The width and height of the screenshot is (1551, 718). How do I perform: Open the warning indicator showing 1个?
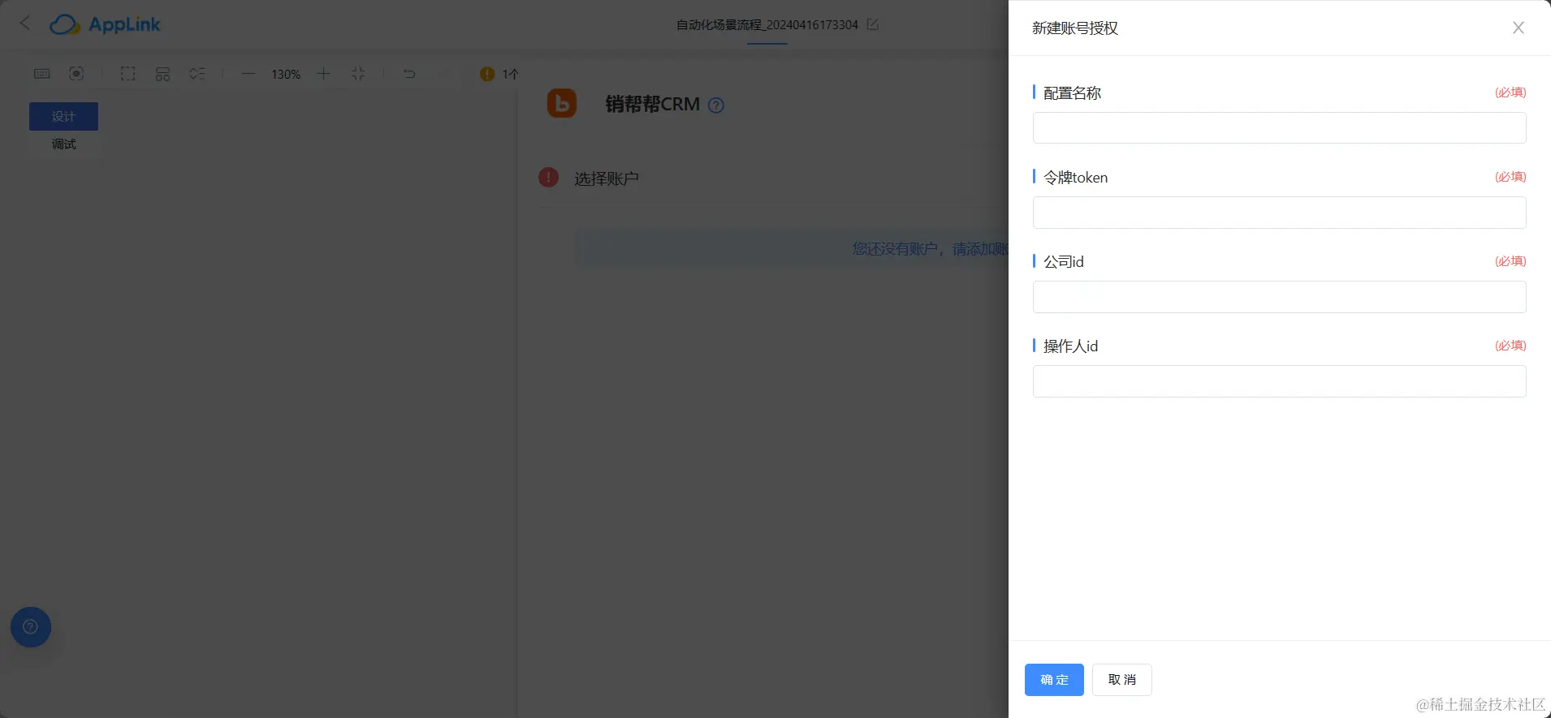(x=499, y=74)
